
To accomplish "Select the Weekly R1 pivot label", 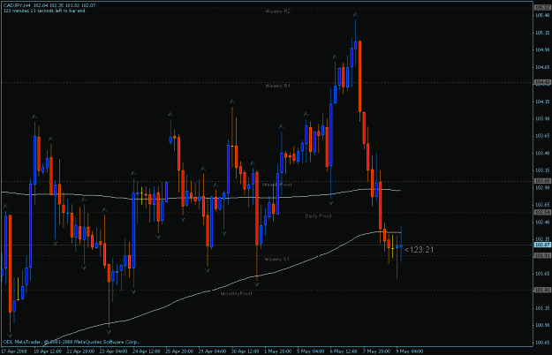I will pyautogui.click(x=277, y=86).
